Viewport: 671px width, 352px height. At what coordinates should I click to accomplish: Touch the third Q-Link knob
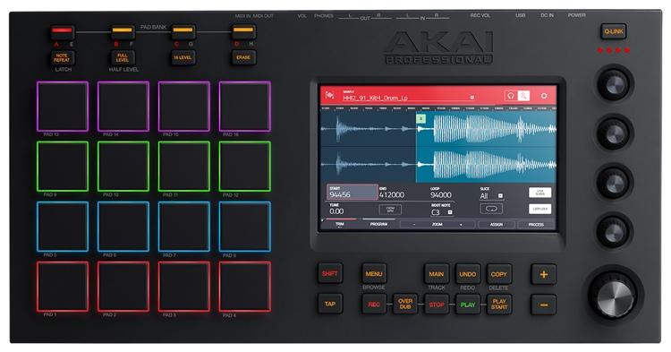click(x=614, y=183)
